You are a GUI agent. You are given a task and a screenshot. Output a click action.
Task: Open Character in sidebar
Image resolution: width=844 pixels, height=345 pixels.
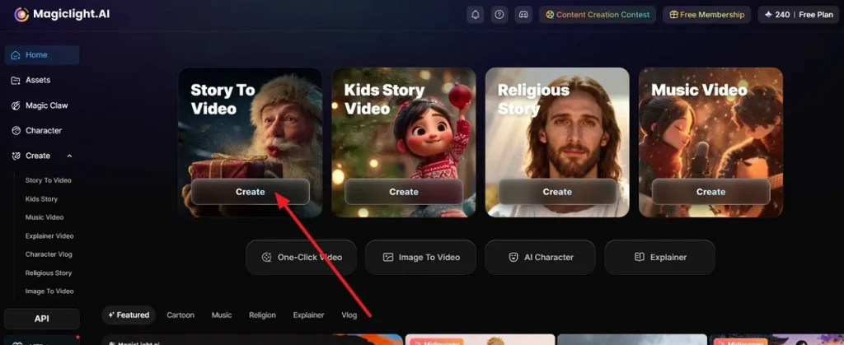click(x=42, y=131)
